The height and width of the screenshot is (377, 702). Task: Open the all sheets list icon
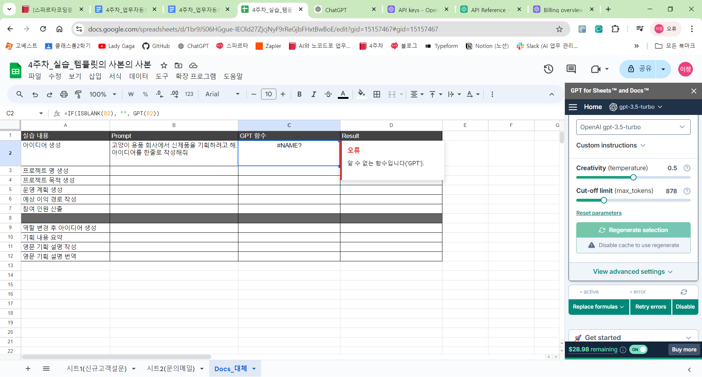pos(46,369)
